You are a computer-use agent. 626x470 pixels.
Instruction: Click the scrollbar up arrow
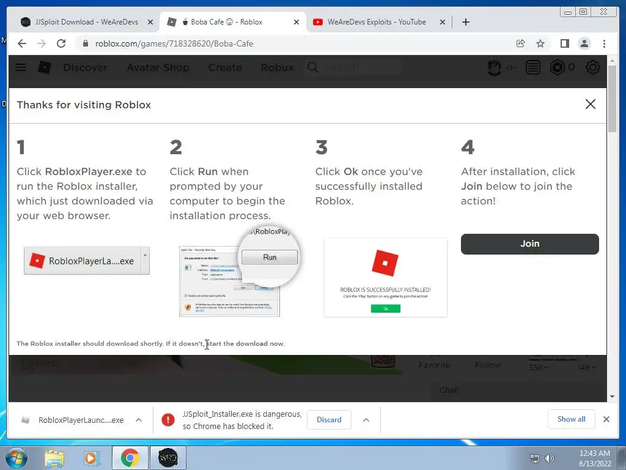(x=612, y=61)
